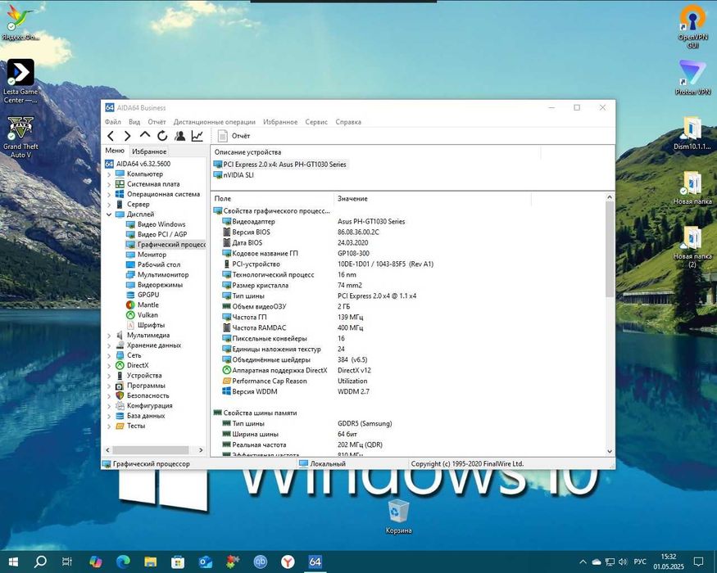Open the Корзина recycle bin icon
Viewport: 717px width, 573px height.
398,512
